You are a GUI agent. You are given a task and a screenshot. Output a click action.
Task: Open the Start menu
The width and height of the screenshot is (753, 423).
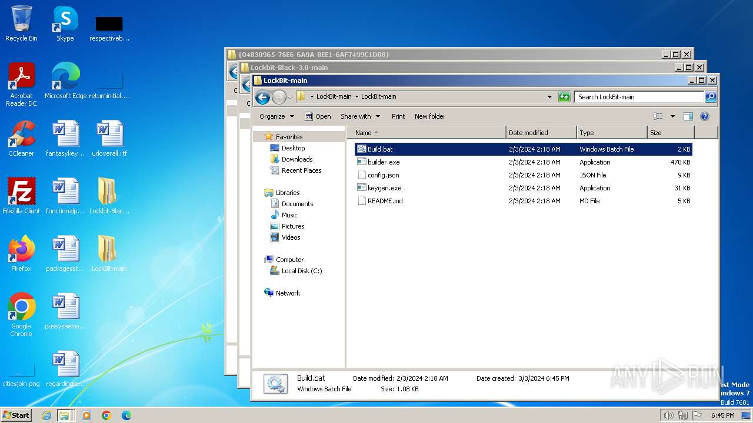(x=16, y=415)
